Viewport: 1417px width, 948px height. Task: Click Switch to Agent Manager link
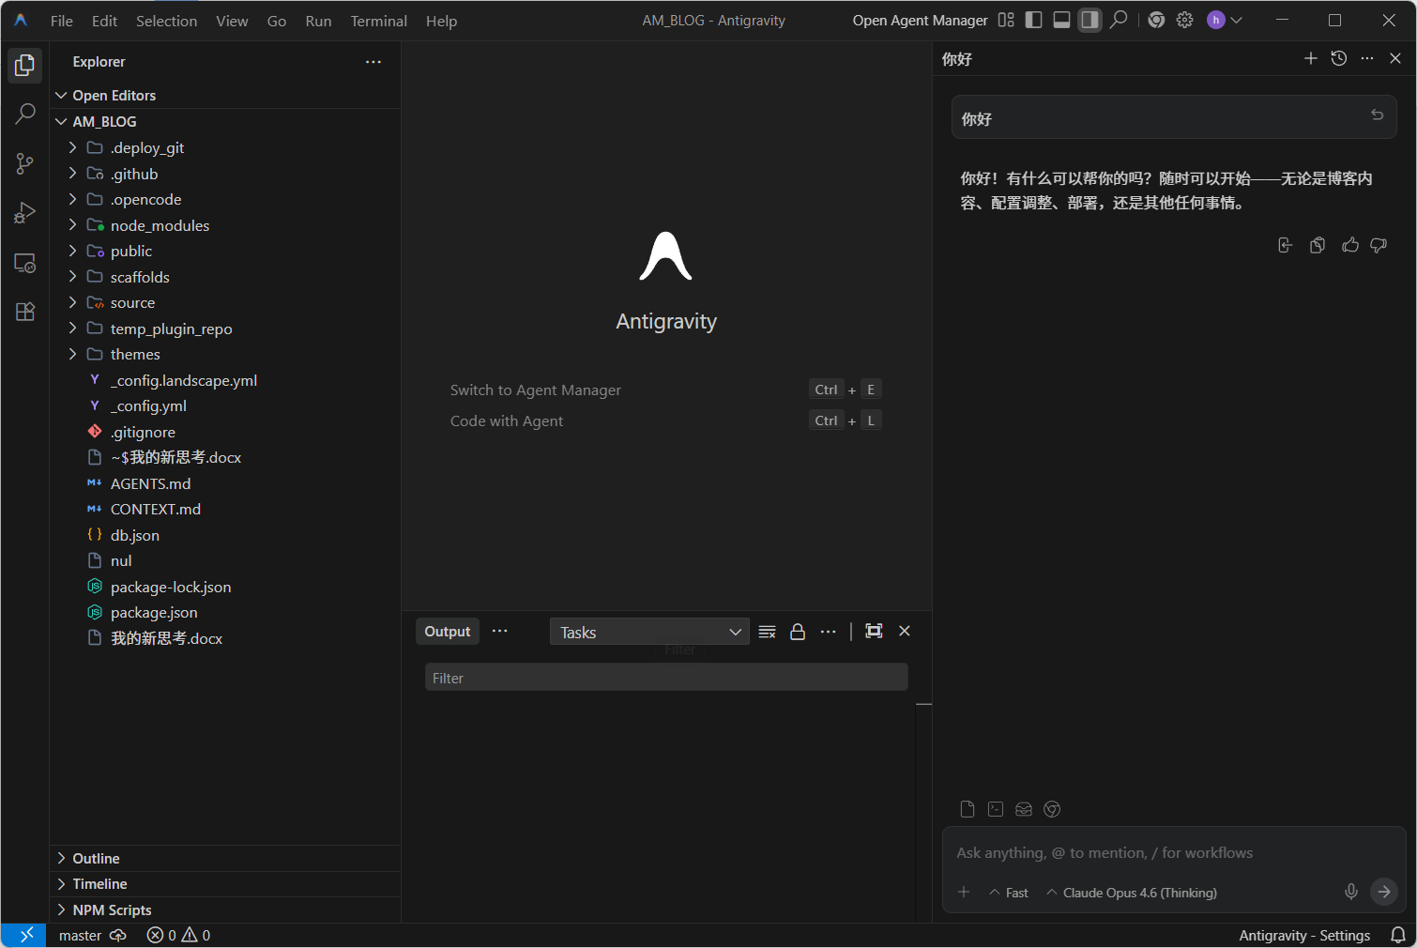pyautogui.click(x=536, y=390)
